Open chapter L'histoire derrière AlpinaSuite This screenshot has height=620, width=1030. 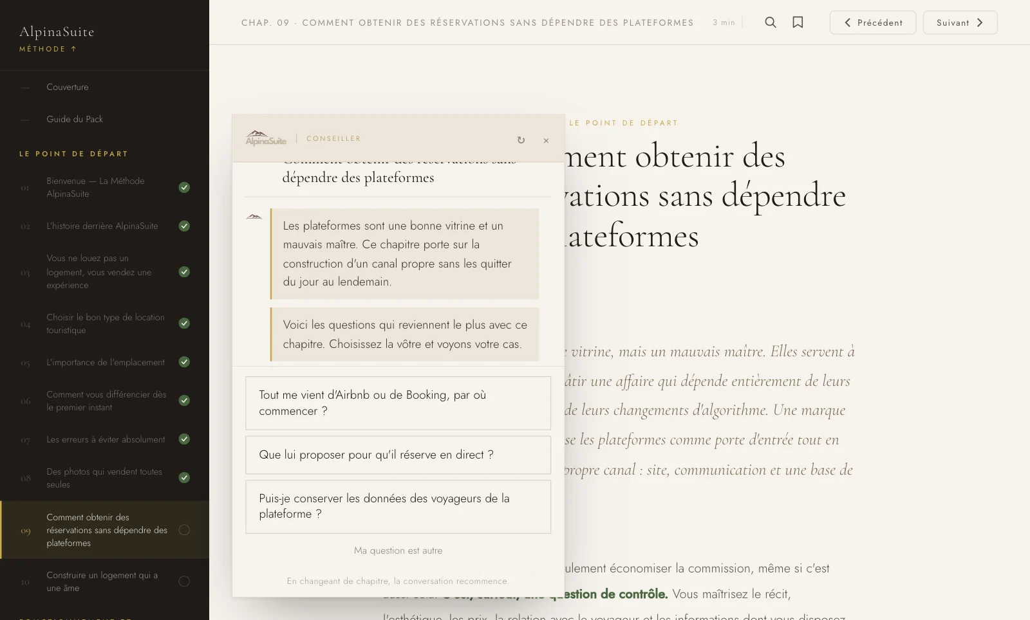[104, 226]
